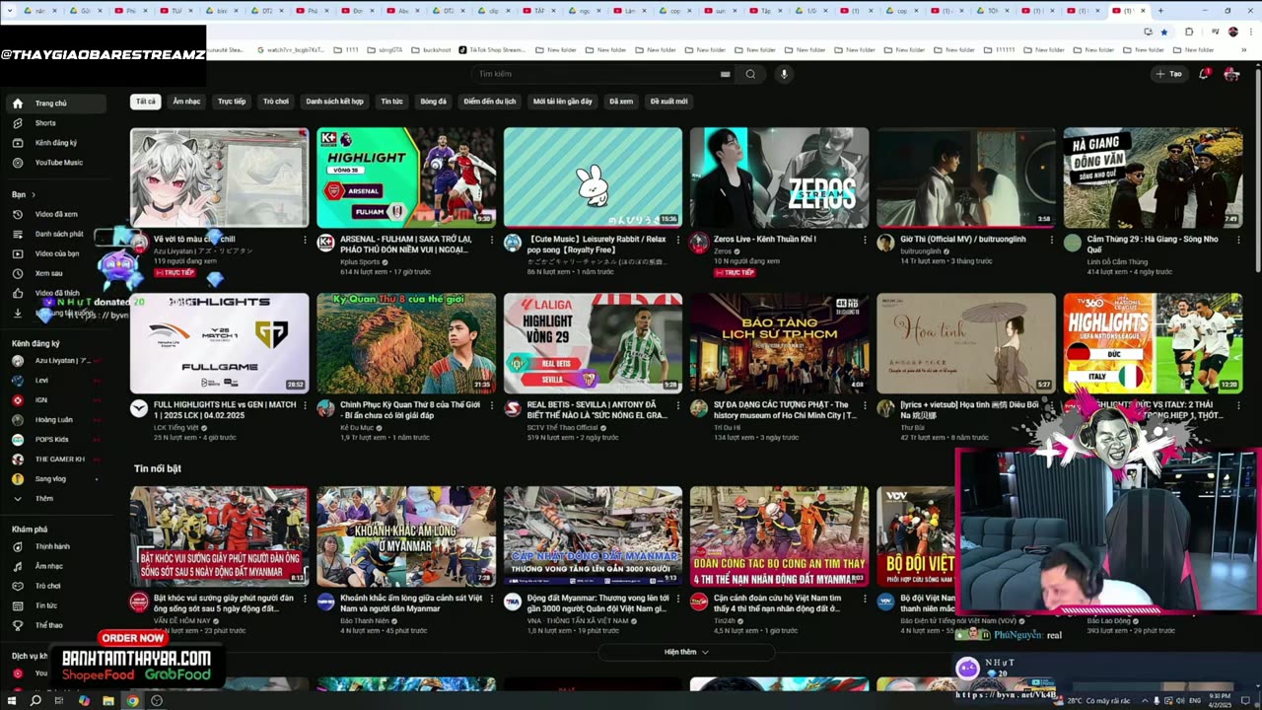Select the Bóng đá filter chip
Screen dimensions: 1262x710
[x=433, y=102]
